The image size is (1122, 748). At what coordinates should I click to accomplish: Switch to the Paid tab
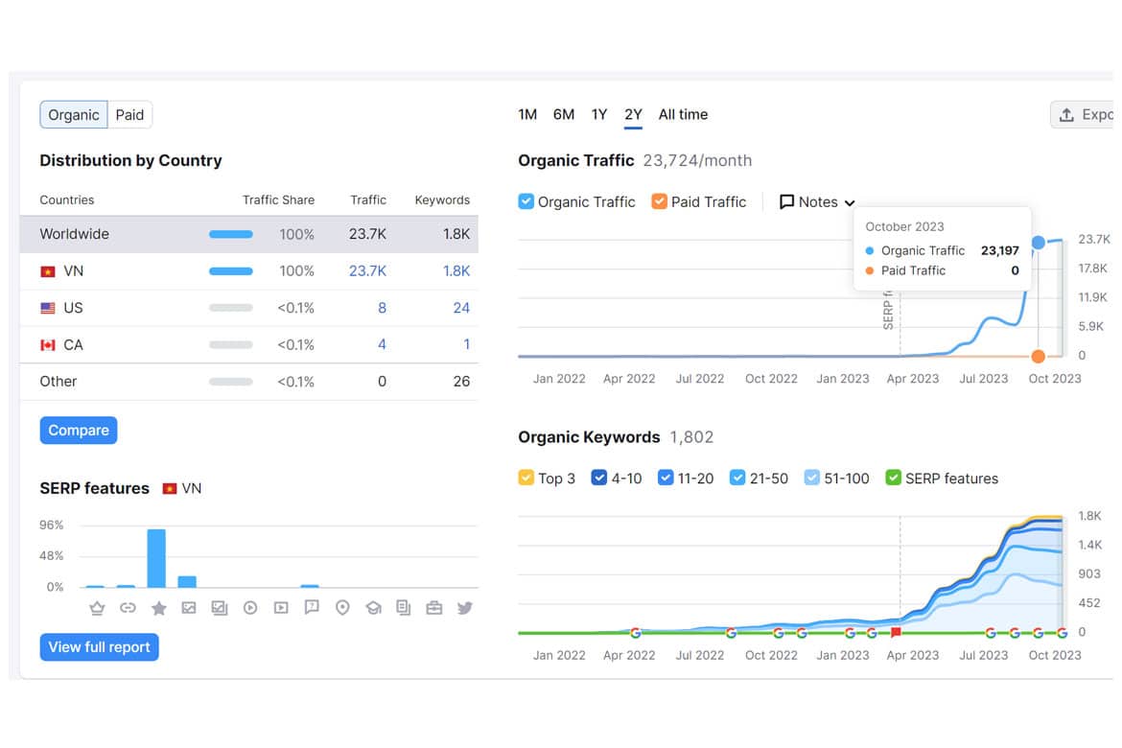[x=129, y=114]
